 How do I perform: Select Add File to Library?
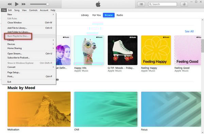point(29,28)
